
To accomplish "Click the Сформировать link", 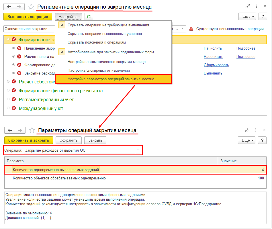I will pos(216,65).
